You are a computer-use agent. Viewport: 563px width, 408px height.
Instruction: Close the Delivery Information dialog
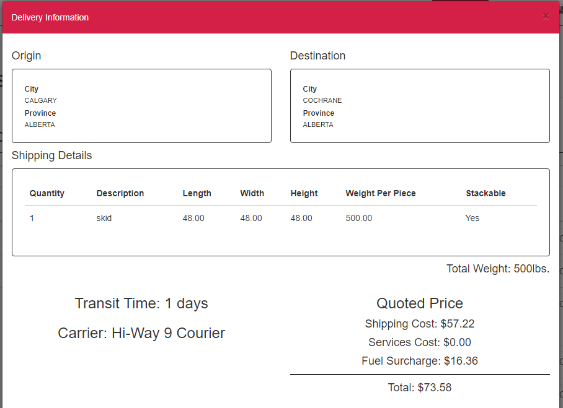(x=546, y=16)
